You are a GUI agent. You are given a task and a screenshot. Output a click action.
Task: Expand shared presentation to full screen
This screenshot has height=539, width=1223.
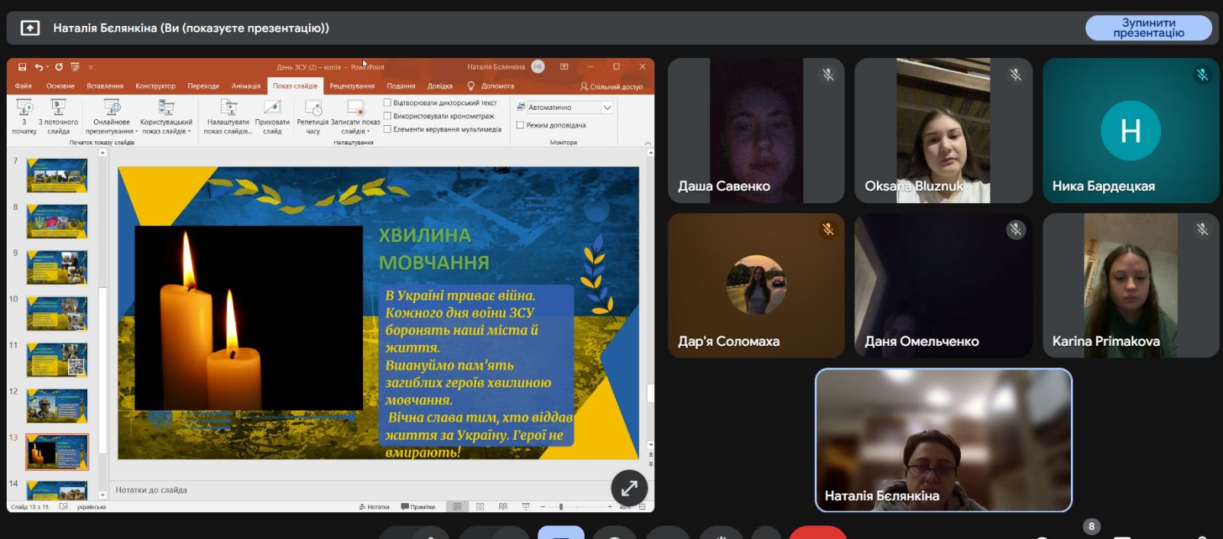click(x=629, y=487)
